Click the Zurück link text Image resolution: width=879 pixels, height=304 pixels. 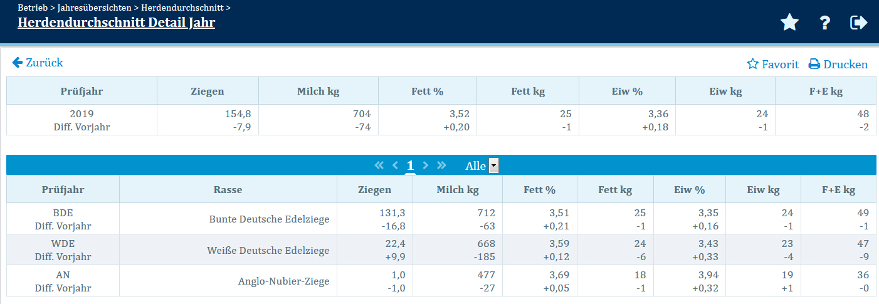pos(45,63)
